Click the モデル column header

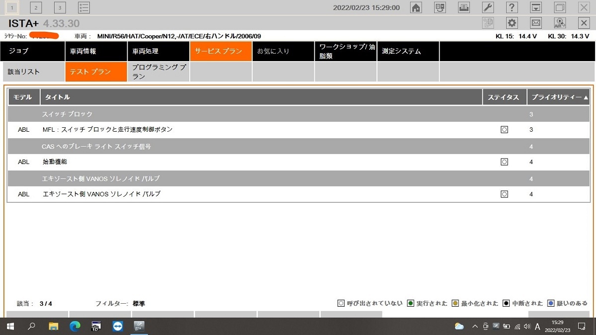[x=23, y=97]
